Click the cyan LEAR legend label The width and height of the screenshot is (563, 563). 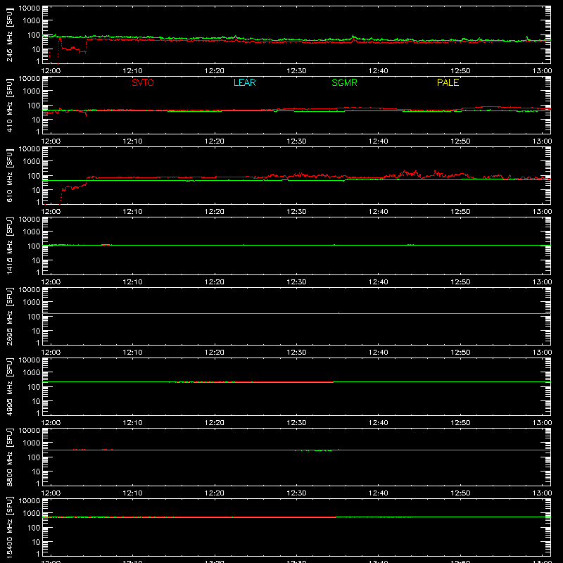tap(244, 82)
